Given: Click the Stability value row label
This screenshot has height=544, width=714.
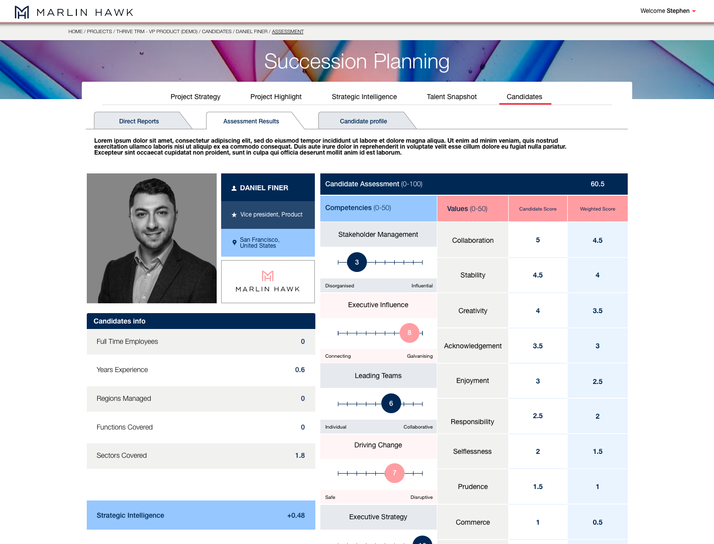Looking at the screenshot, I should (x=473, y=275).
